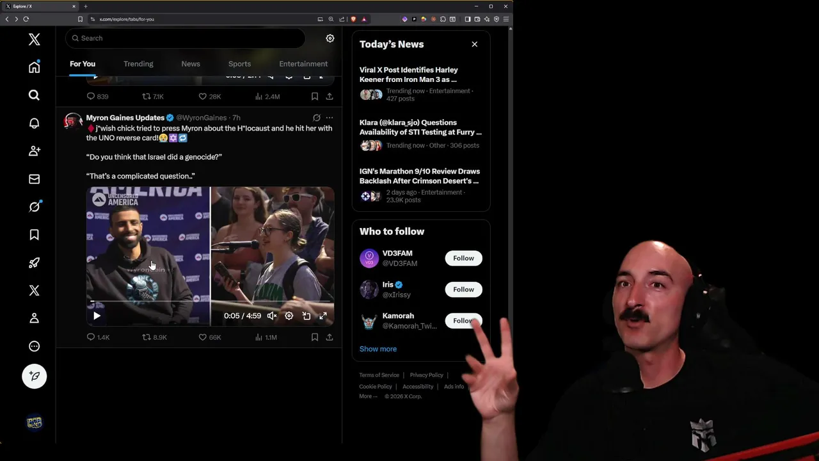Open the video settings gear
The image size is (819, 461).
point(289,316)
